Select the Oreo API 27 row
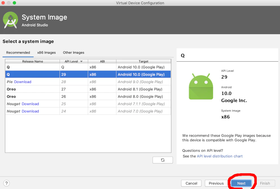This screenshot has width=280, height=189. pyautogui.click(x=88, y=89)
